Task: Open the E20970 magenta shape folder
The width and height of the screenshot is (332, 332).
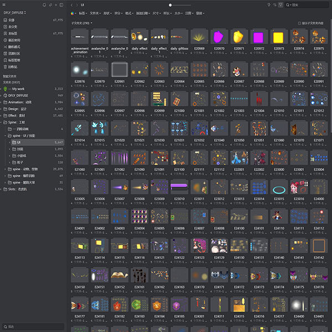Action: click(x=219, y=37)
